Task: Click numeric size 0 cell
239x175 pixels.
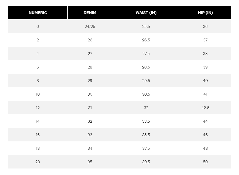Action: [38, 26]
